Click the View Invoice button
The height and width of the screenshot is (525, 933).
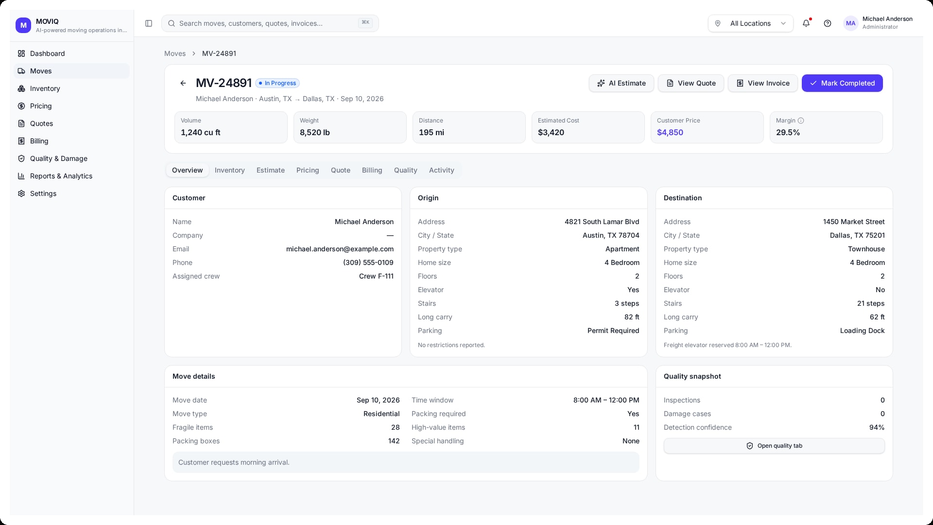click(762, 83)
